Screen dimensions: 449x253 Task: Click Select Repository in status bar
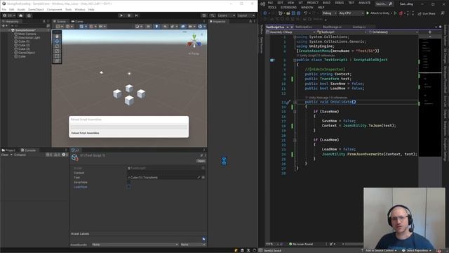click(x=417, y=250)
